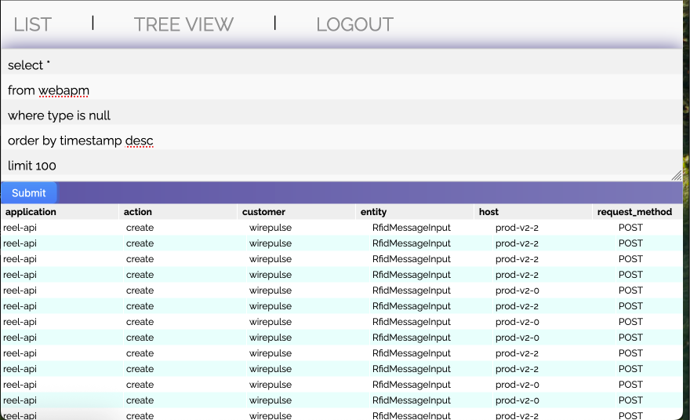Click POST in the sixth result row

[x=630, y=306]
